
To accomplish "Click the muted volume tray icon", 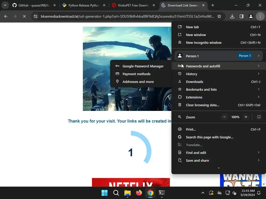I will point(234,193).
